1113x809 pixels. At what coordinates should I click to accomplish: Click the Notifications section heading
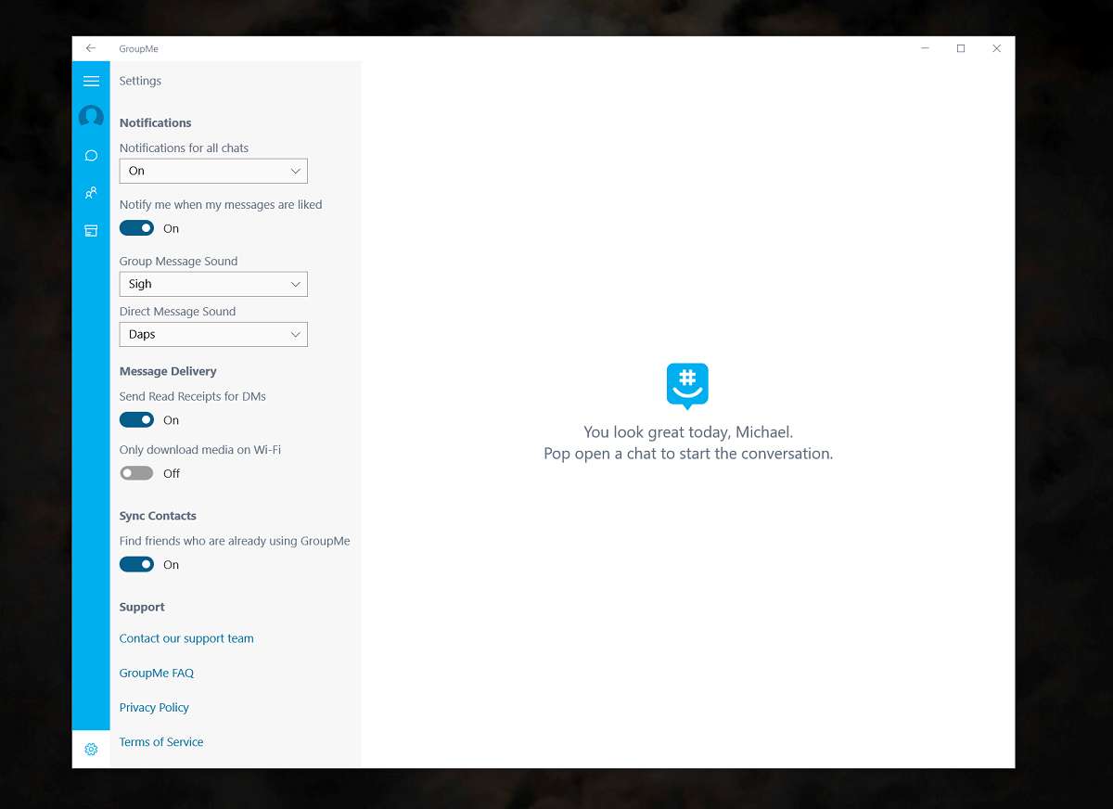(x=155, y=122)
